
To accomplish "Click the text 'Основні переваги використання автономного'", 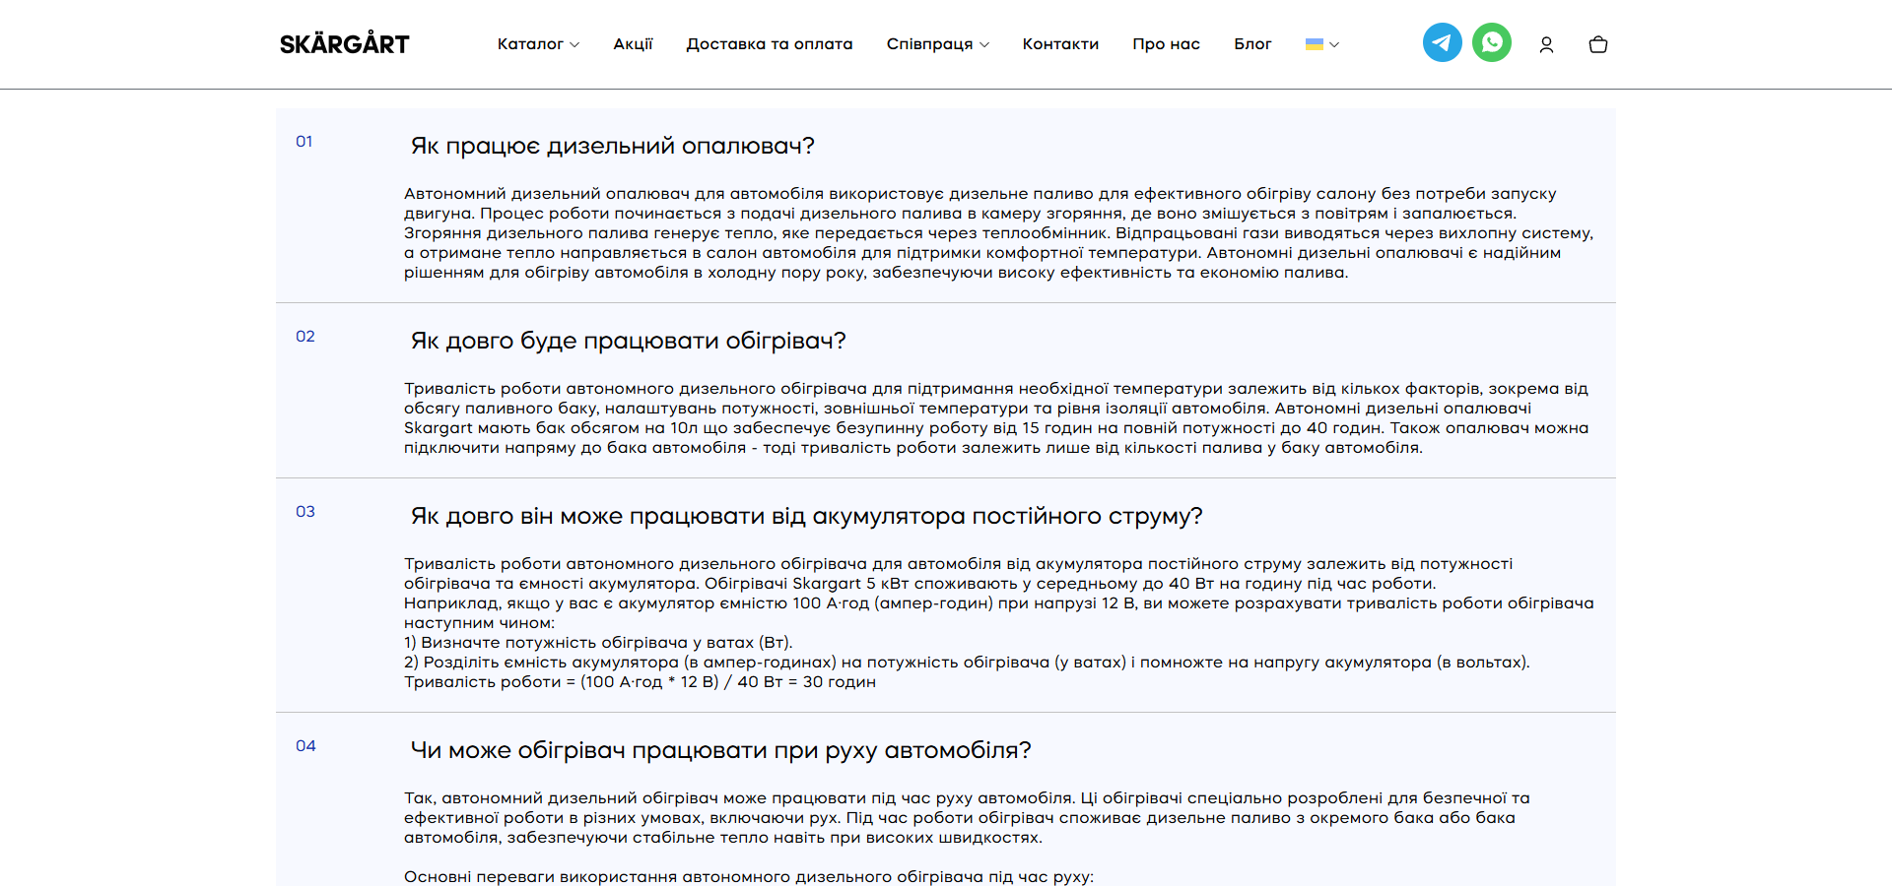I will 749,877.
